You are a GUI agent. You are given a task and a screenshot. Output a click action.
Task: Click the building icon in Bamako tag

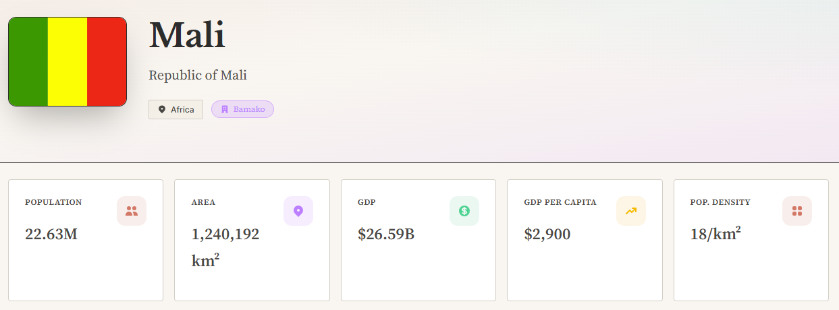point(225,109)
